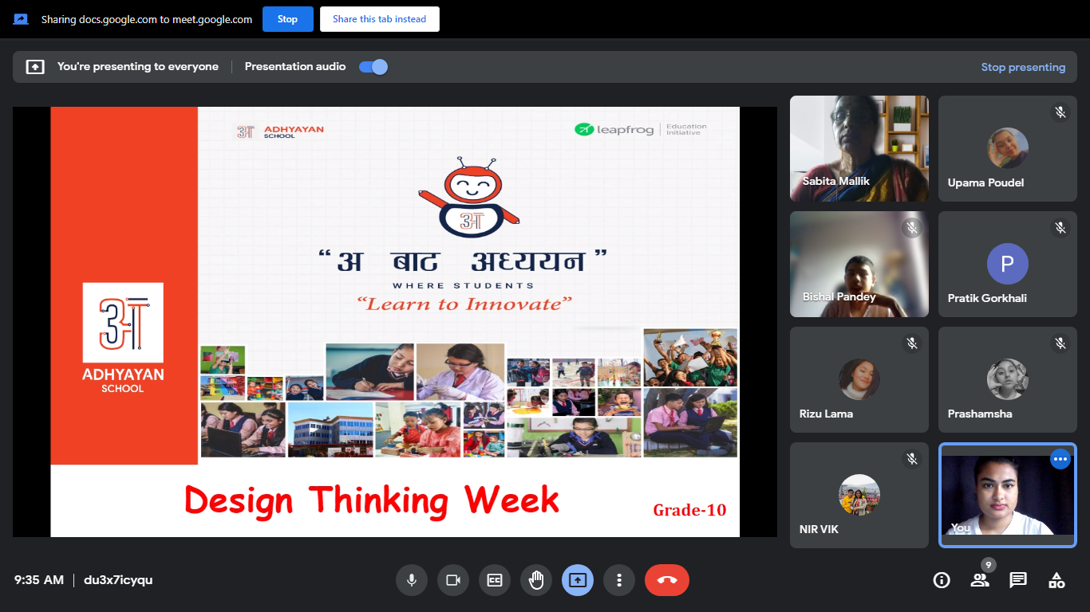Click the shared Design Thinking Week slide

395,321
